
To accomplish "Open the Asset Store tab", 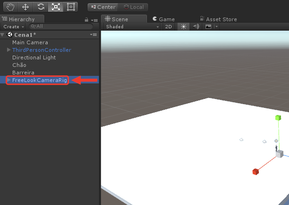I will click(218, 19).
